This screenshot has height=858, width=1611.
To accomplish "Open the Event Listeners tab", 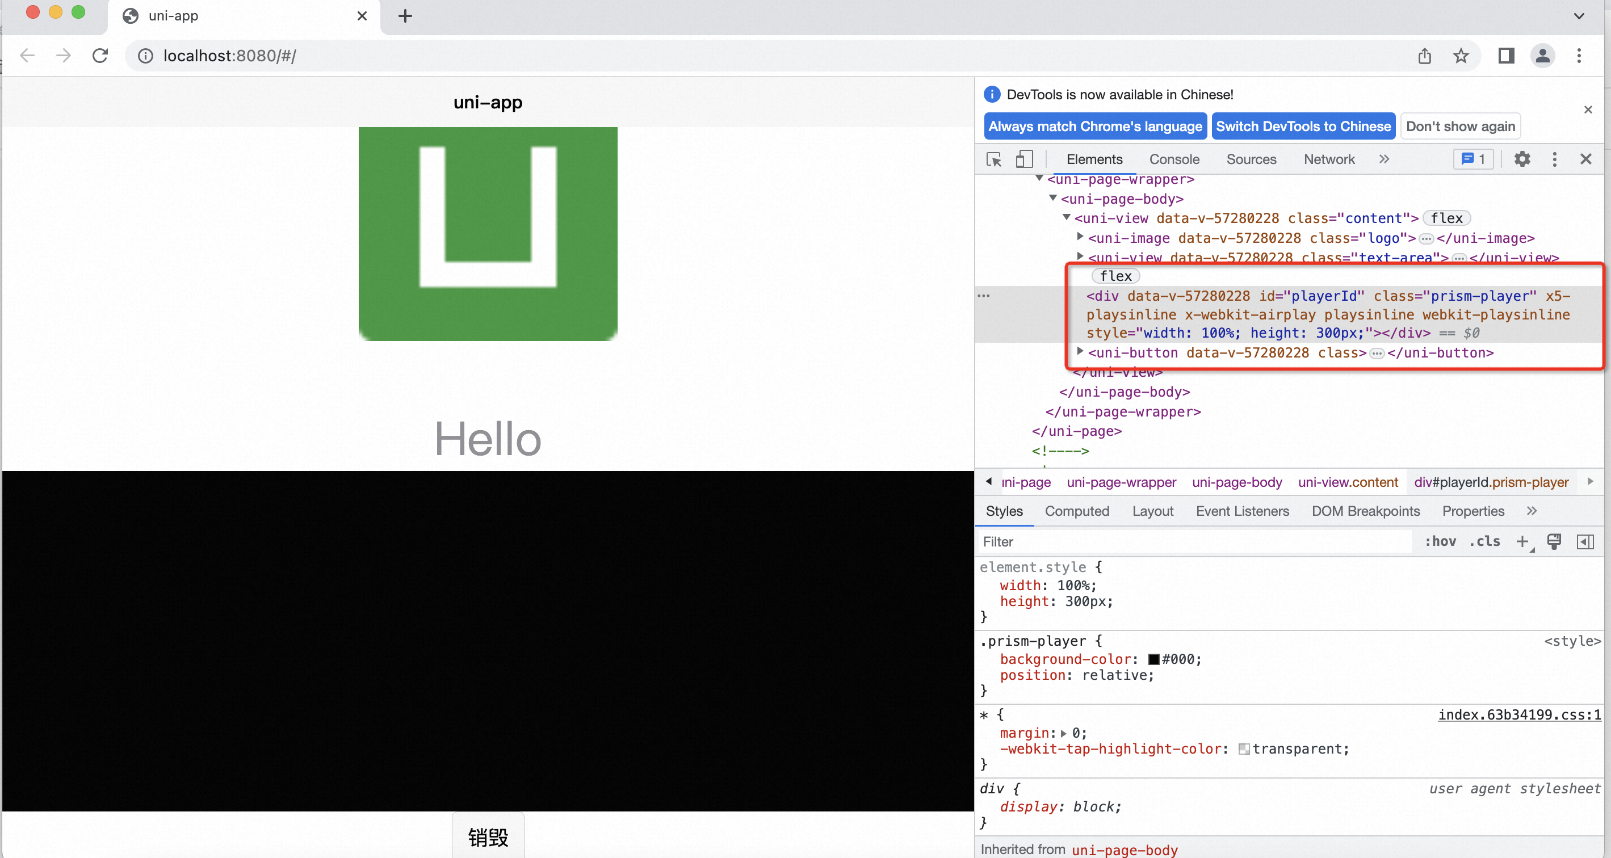I will click(x=1242, y=511).
